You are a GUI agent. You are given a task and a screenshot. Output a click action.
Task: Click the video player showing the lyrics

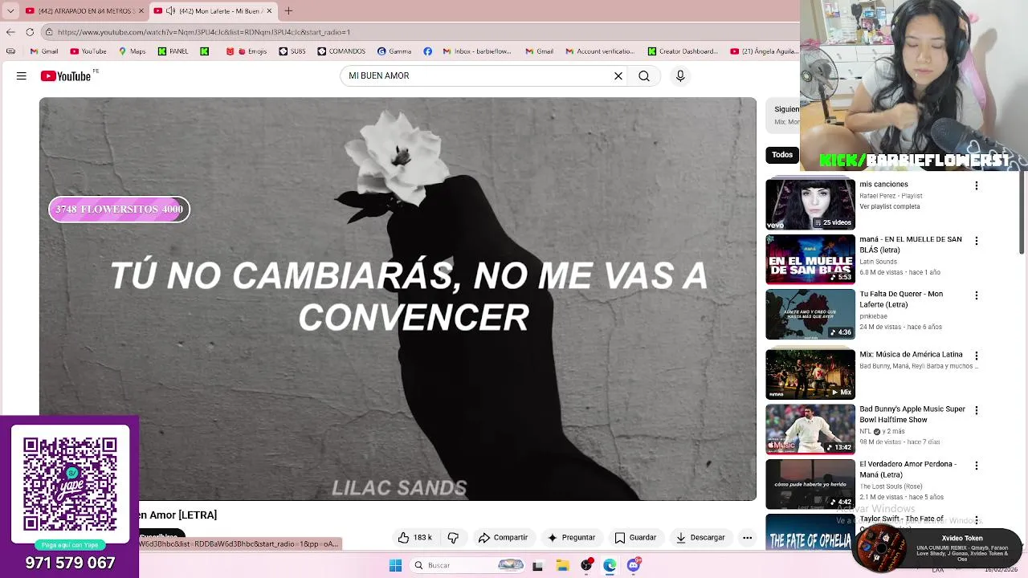398,299
